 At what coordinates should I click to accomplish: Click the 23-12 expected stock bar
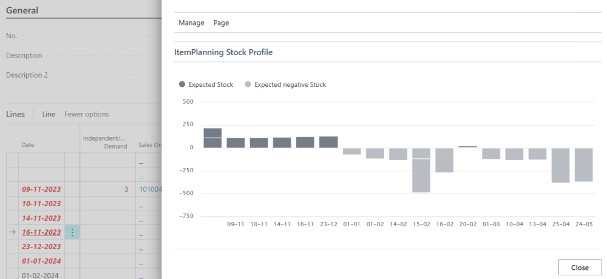(x=328, y=142)
